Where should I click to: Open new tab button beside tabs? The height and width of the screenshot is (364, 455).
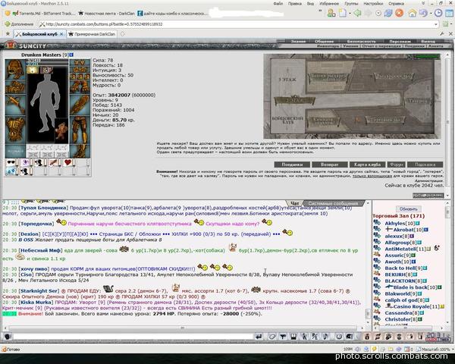123,34
